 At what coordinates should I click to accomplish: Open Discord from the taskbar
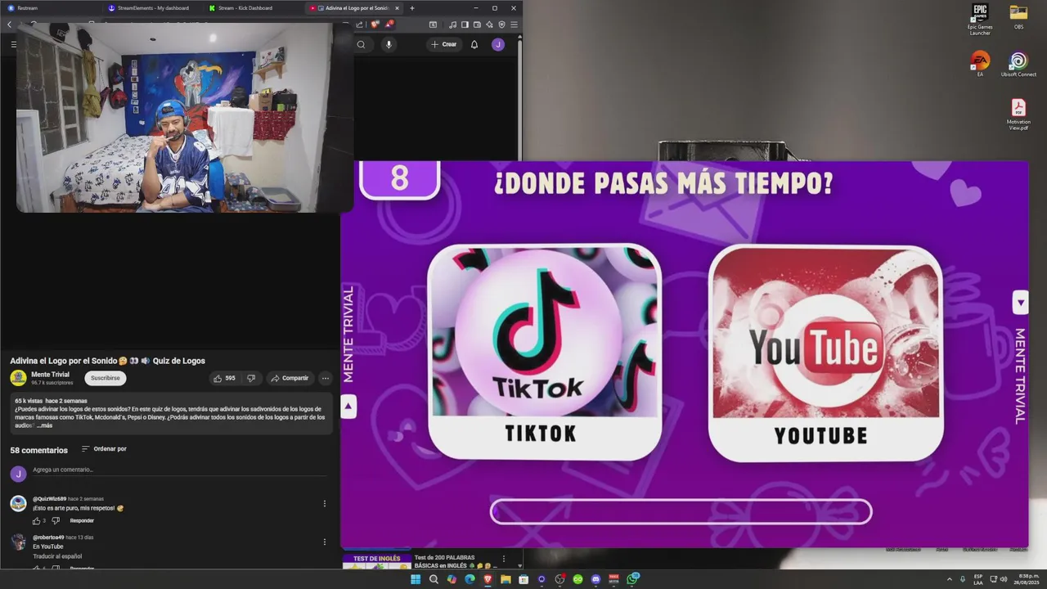[595, 579]
